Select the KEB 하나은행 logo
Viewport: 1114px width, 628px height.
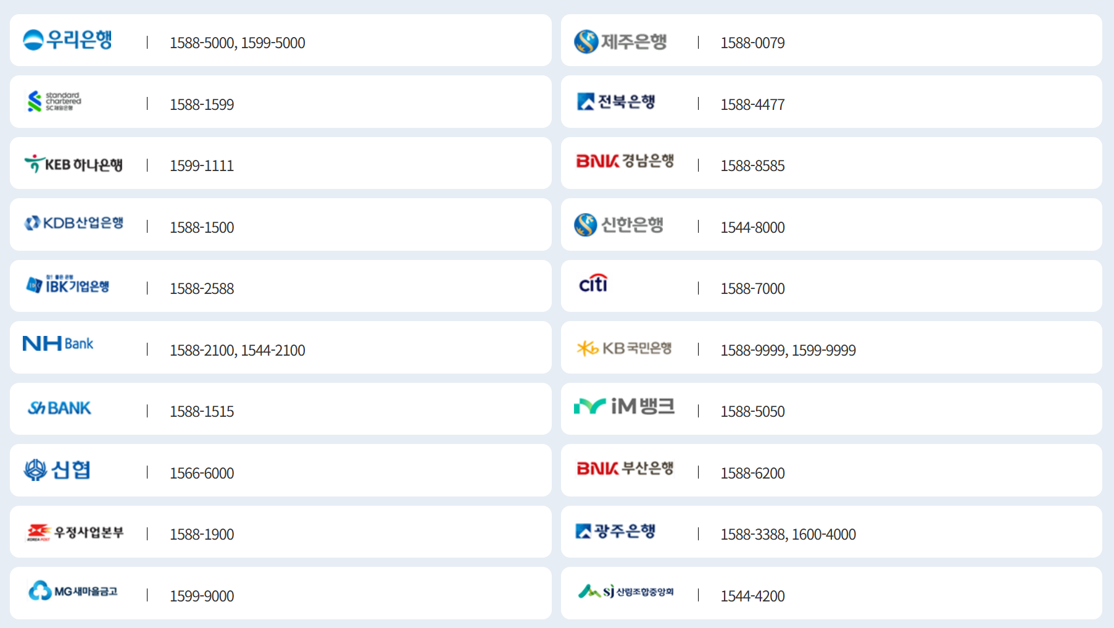pos(73,164)
